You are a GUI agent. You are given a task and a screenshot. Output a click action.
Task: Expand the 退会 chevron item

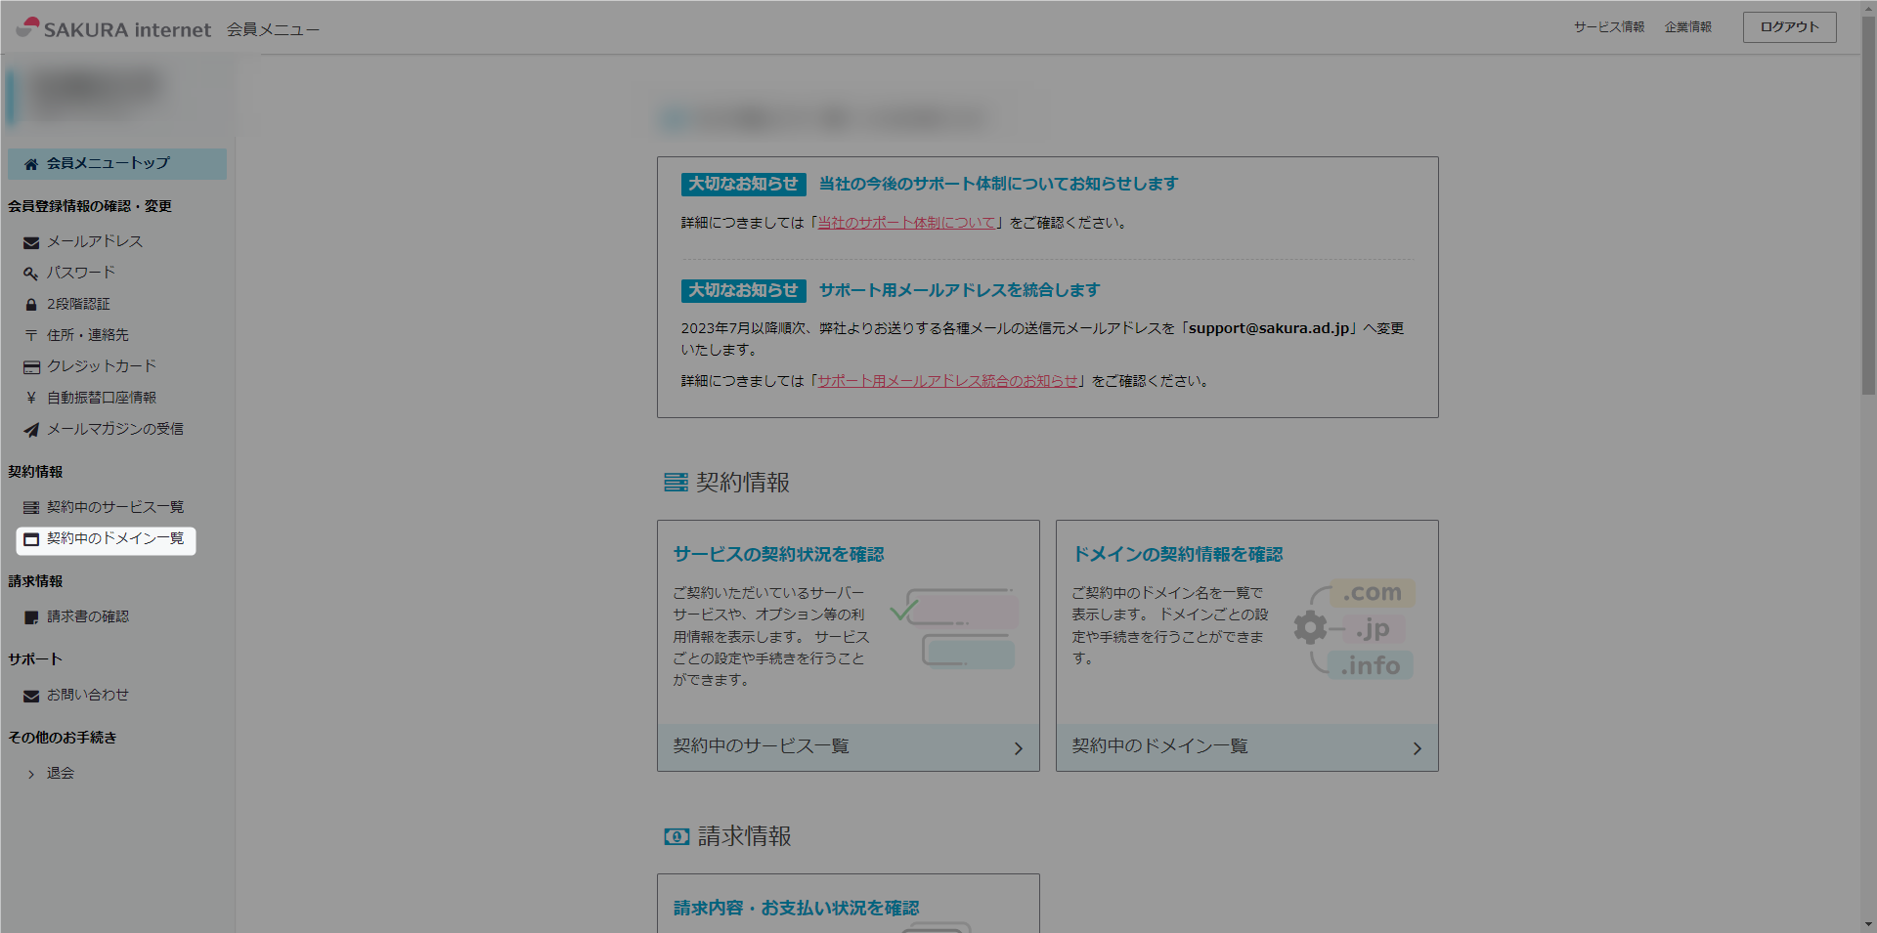[31, 774]
